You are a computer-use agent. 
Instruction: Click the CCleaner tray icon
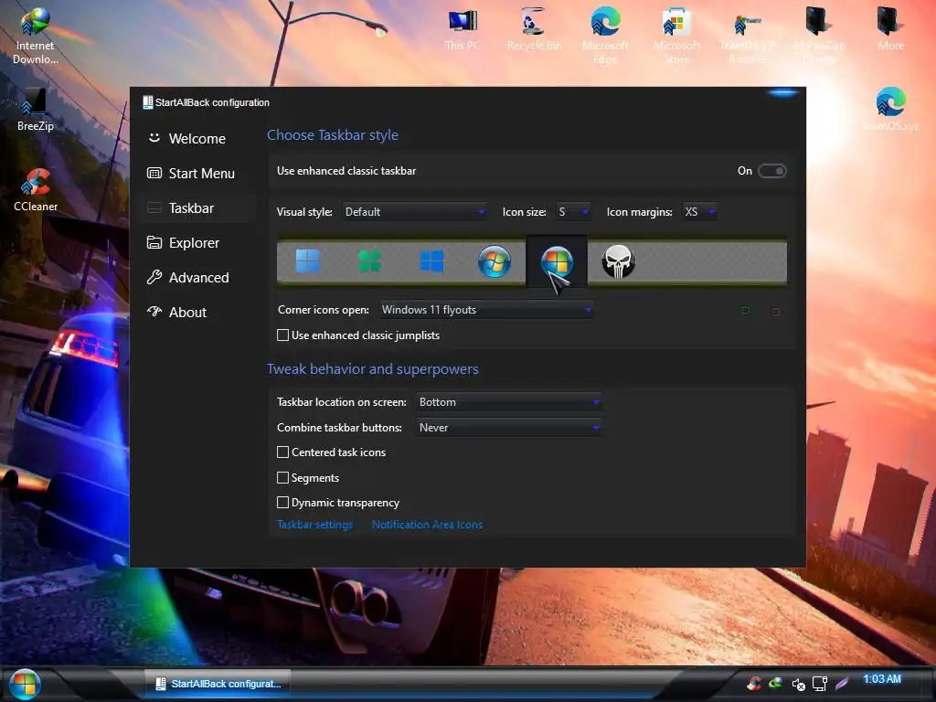point(754,684)
